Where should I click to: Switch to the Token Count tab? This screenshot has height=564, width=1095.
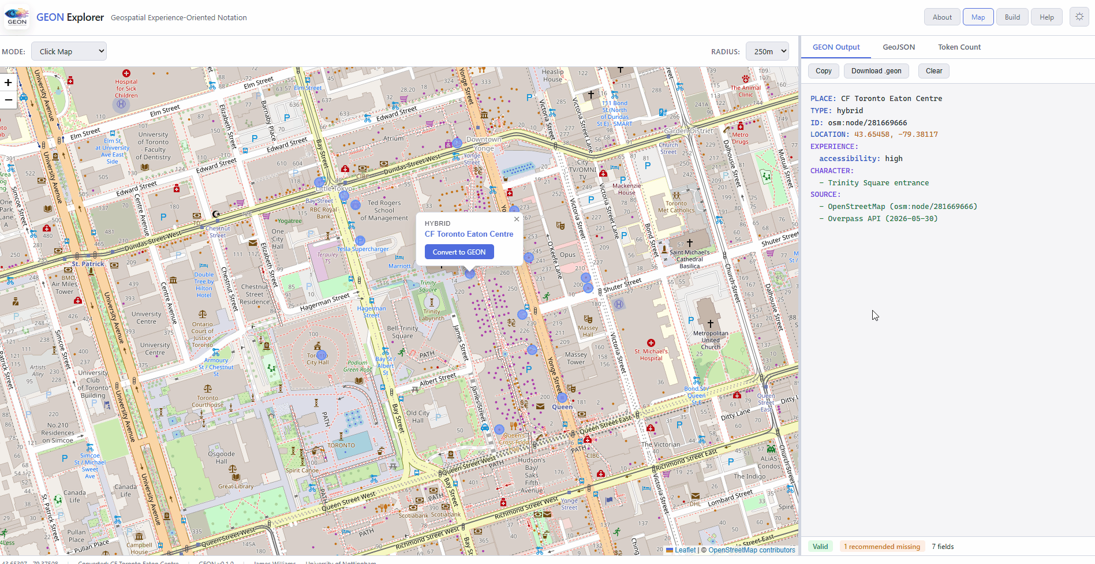click(959, 47)
